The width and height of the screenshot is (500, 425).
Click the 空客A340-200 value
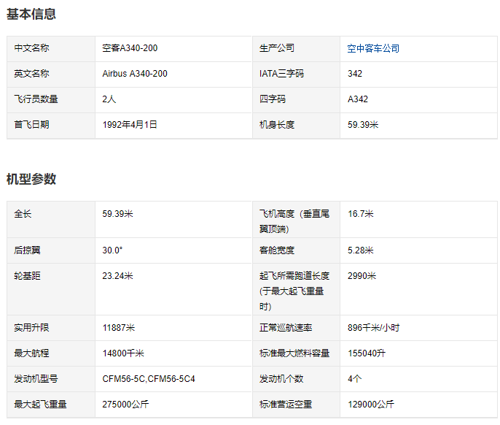[130, 48]
